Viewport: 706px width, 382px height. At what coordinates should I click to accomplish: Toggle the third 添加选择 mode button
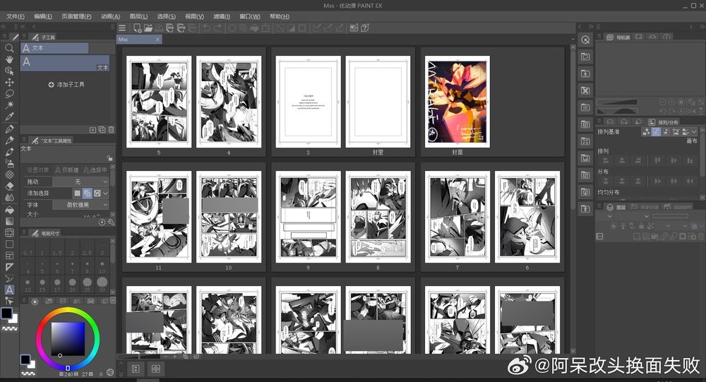[x=97, y=193]
